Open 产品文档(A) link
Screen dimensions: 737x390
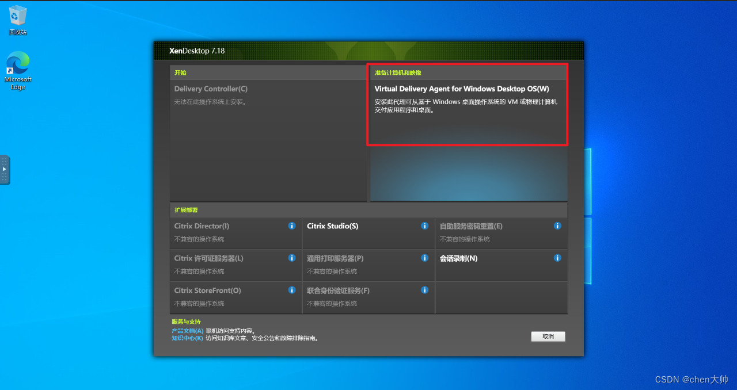(187, 331)
